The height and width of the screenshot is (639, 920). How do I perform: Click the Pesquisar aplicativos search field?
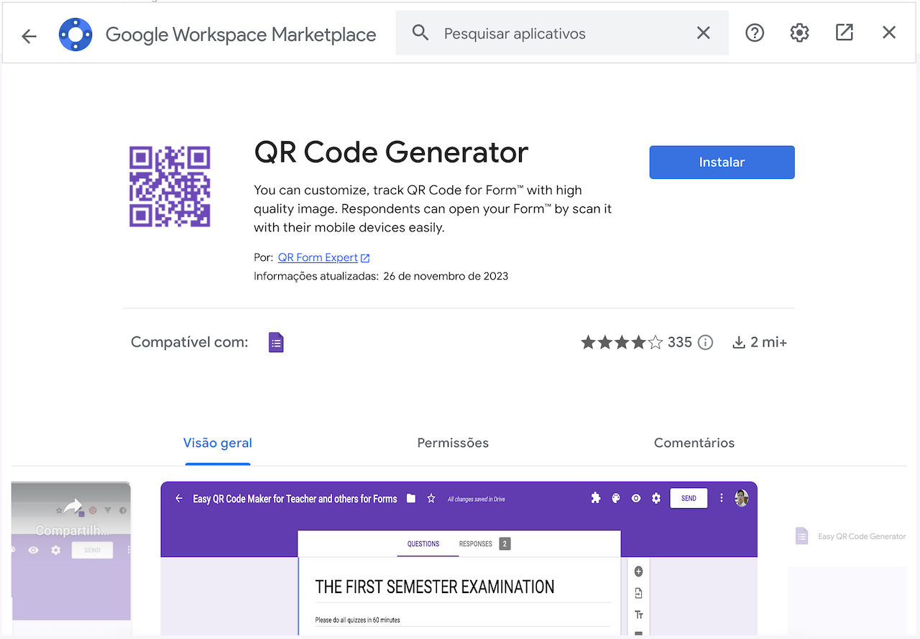(x=562, y=33)
